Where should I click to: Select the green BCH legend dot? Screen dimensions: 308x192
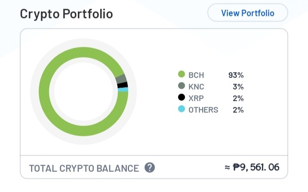182,74
